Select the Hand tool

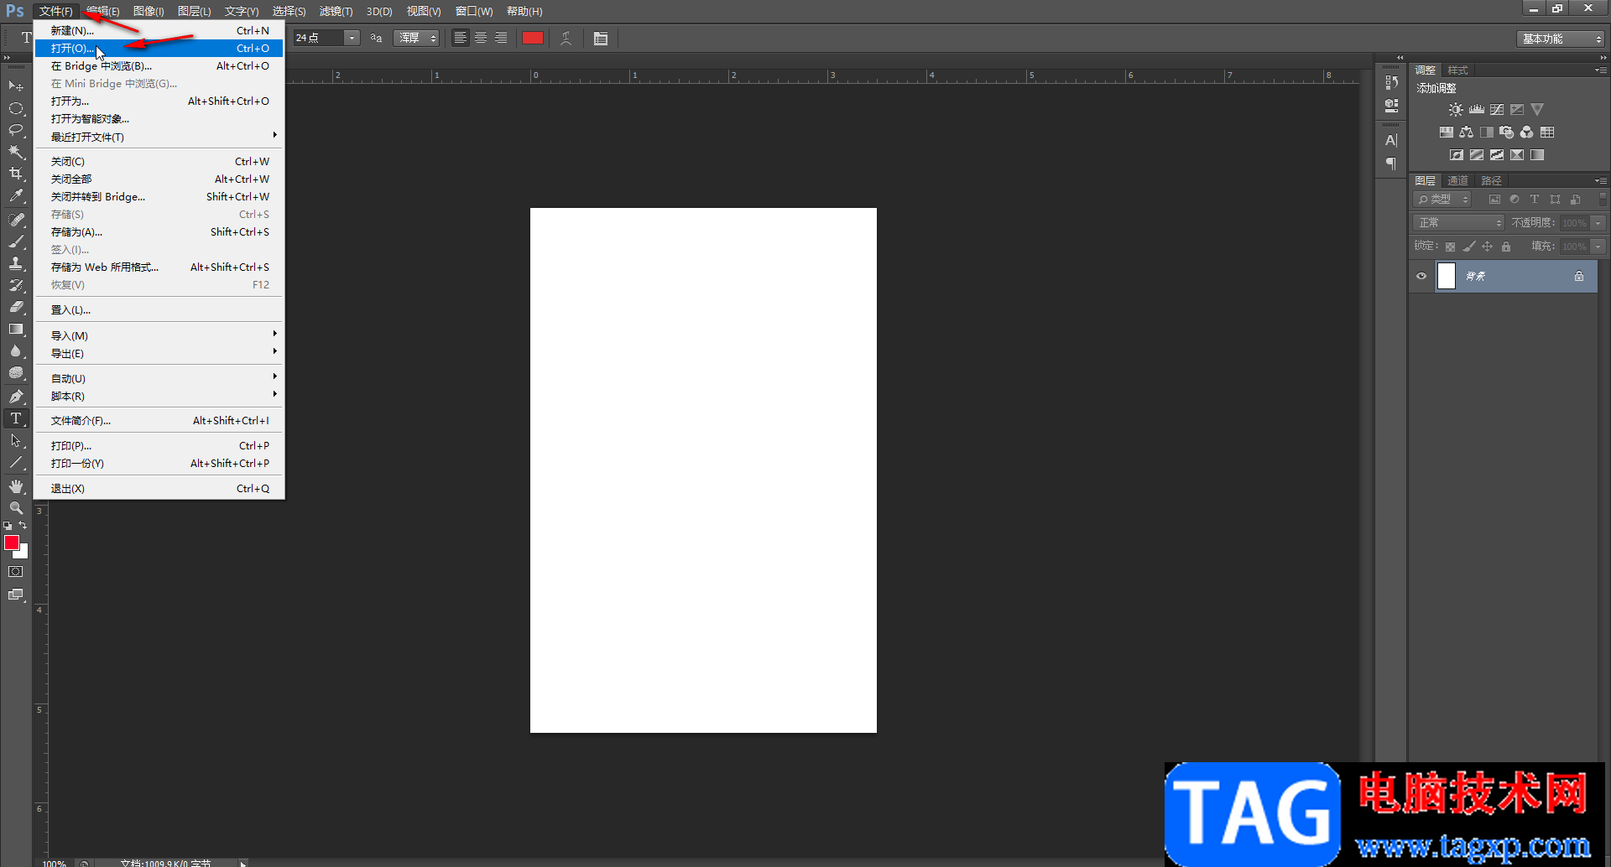[x=16, y=486]
